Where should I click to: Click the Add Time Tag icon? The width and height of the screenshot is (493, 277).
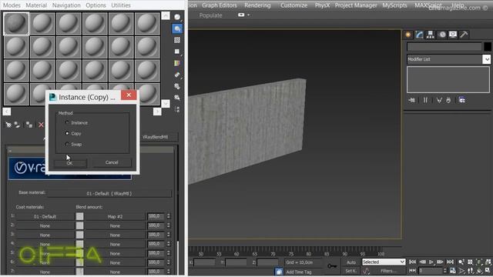coord(279,272)
